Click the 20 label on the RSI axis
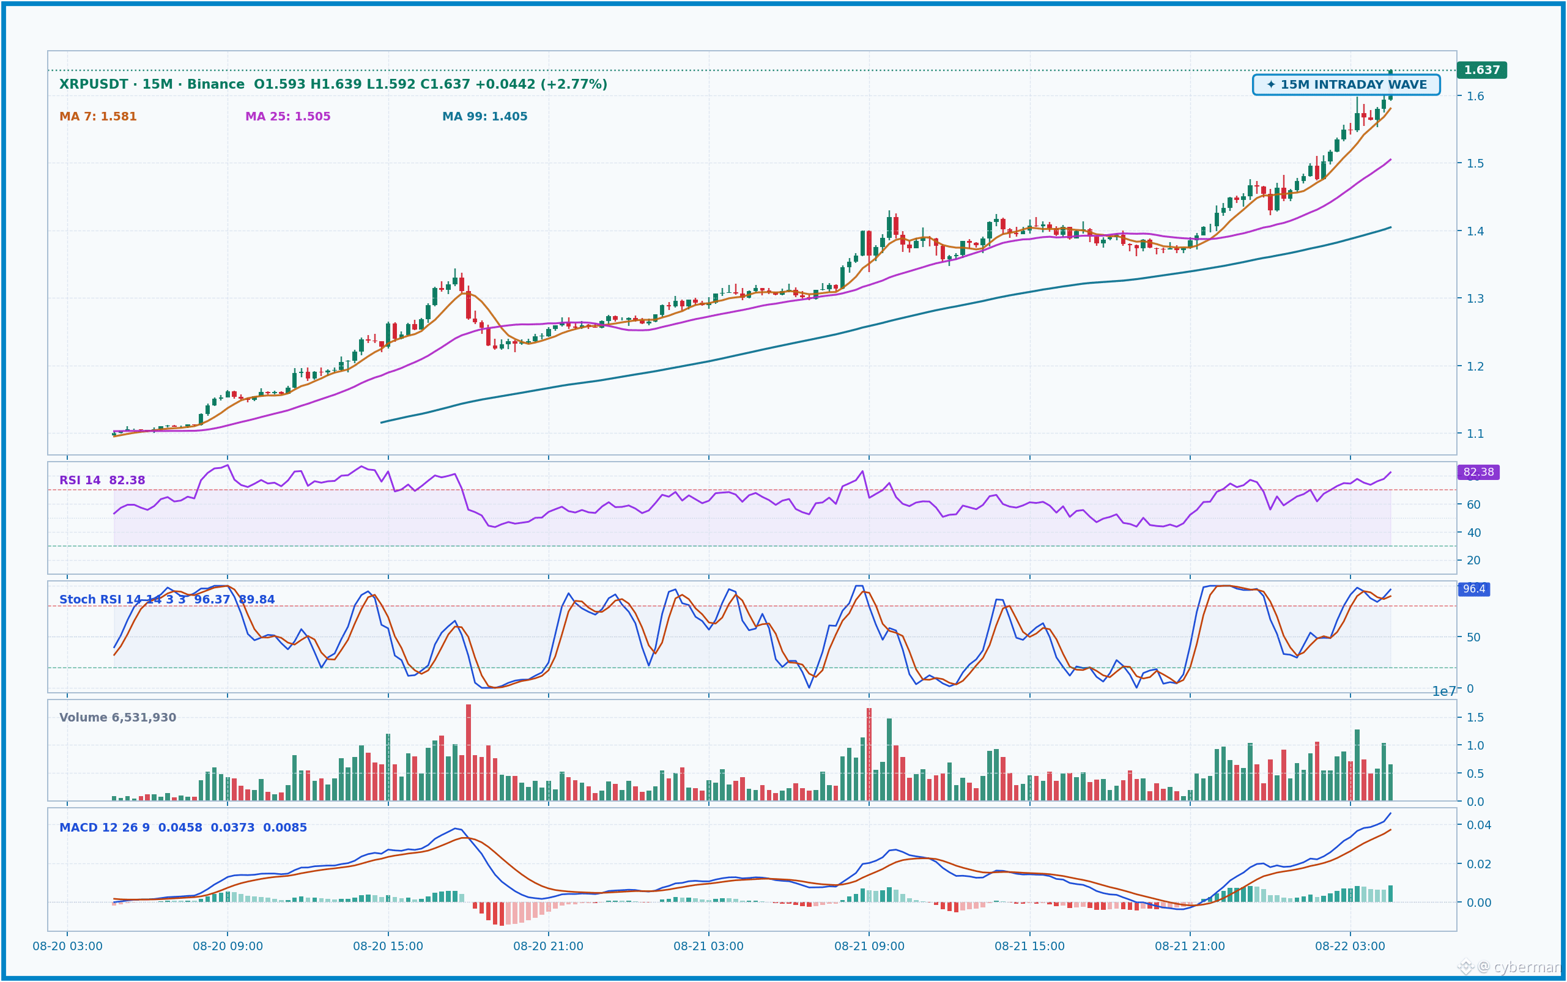The width and height of the screenshot is (1567, 982). (1473, 561)
